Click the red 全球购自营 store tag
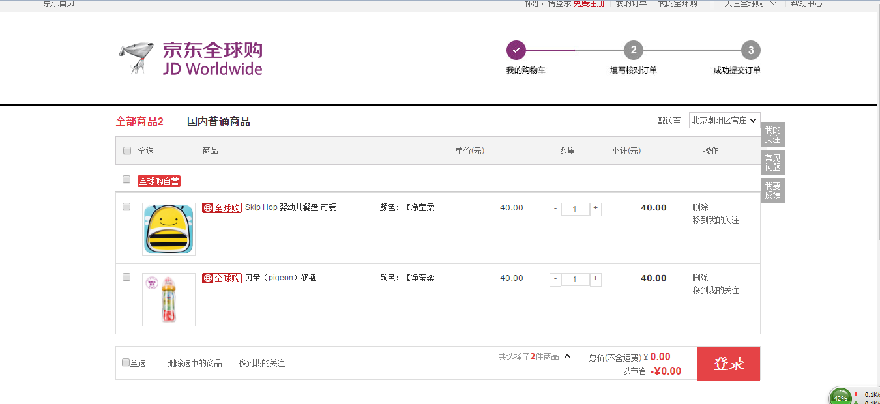The height and width of the screenshot is (404, 880). (x=159, y=181)
